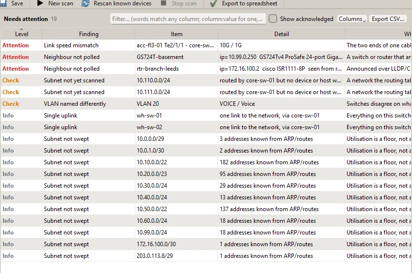Start a New scan with play icon

(x=40, y=3)
